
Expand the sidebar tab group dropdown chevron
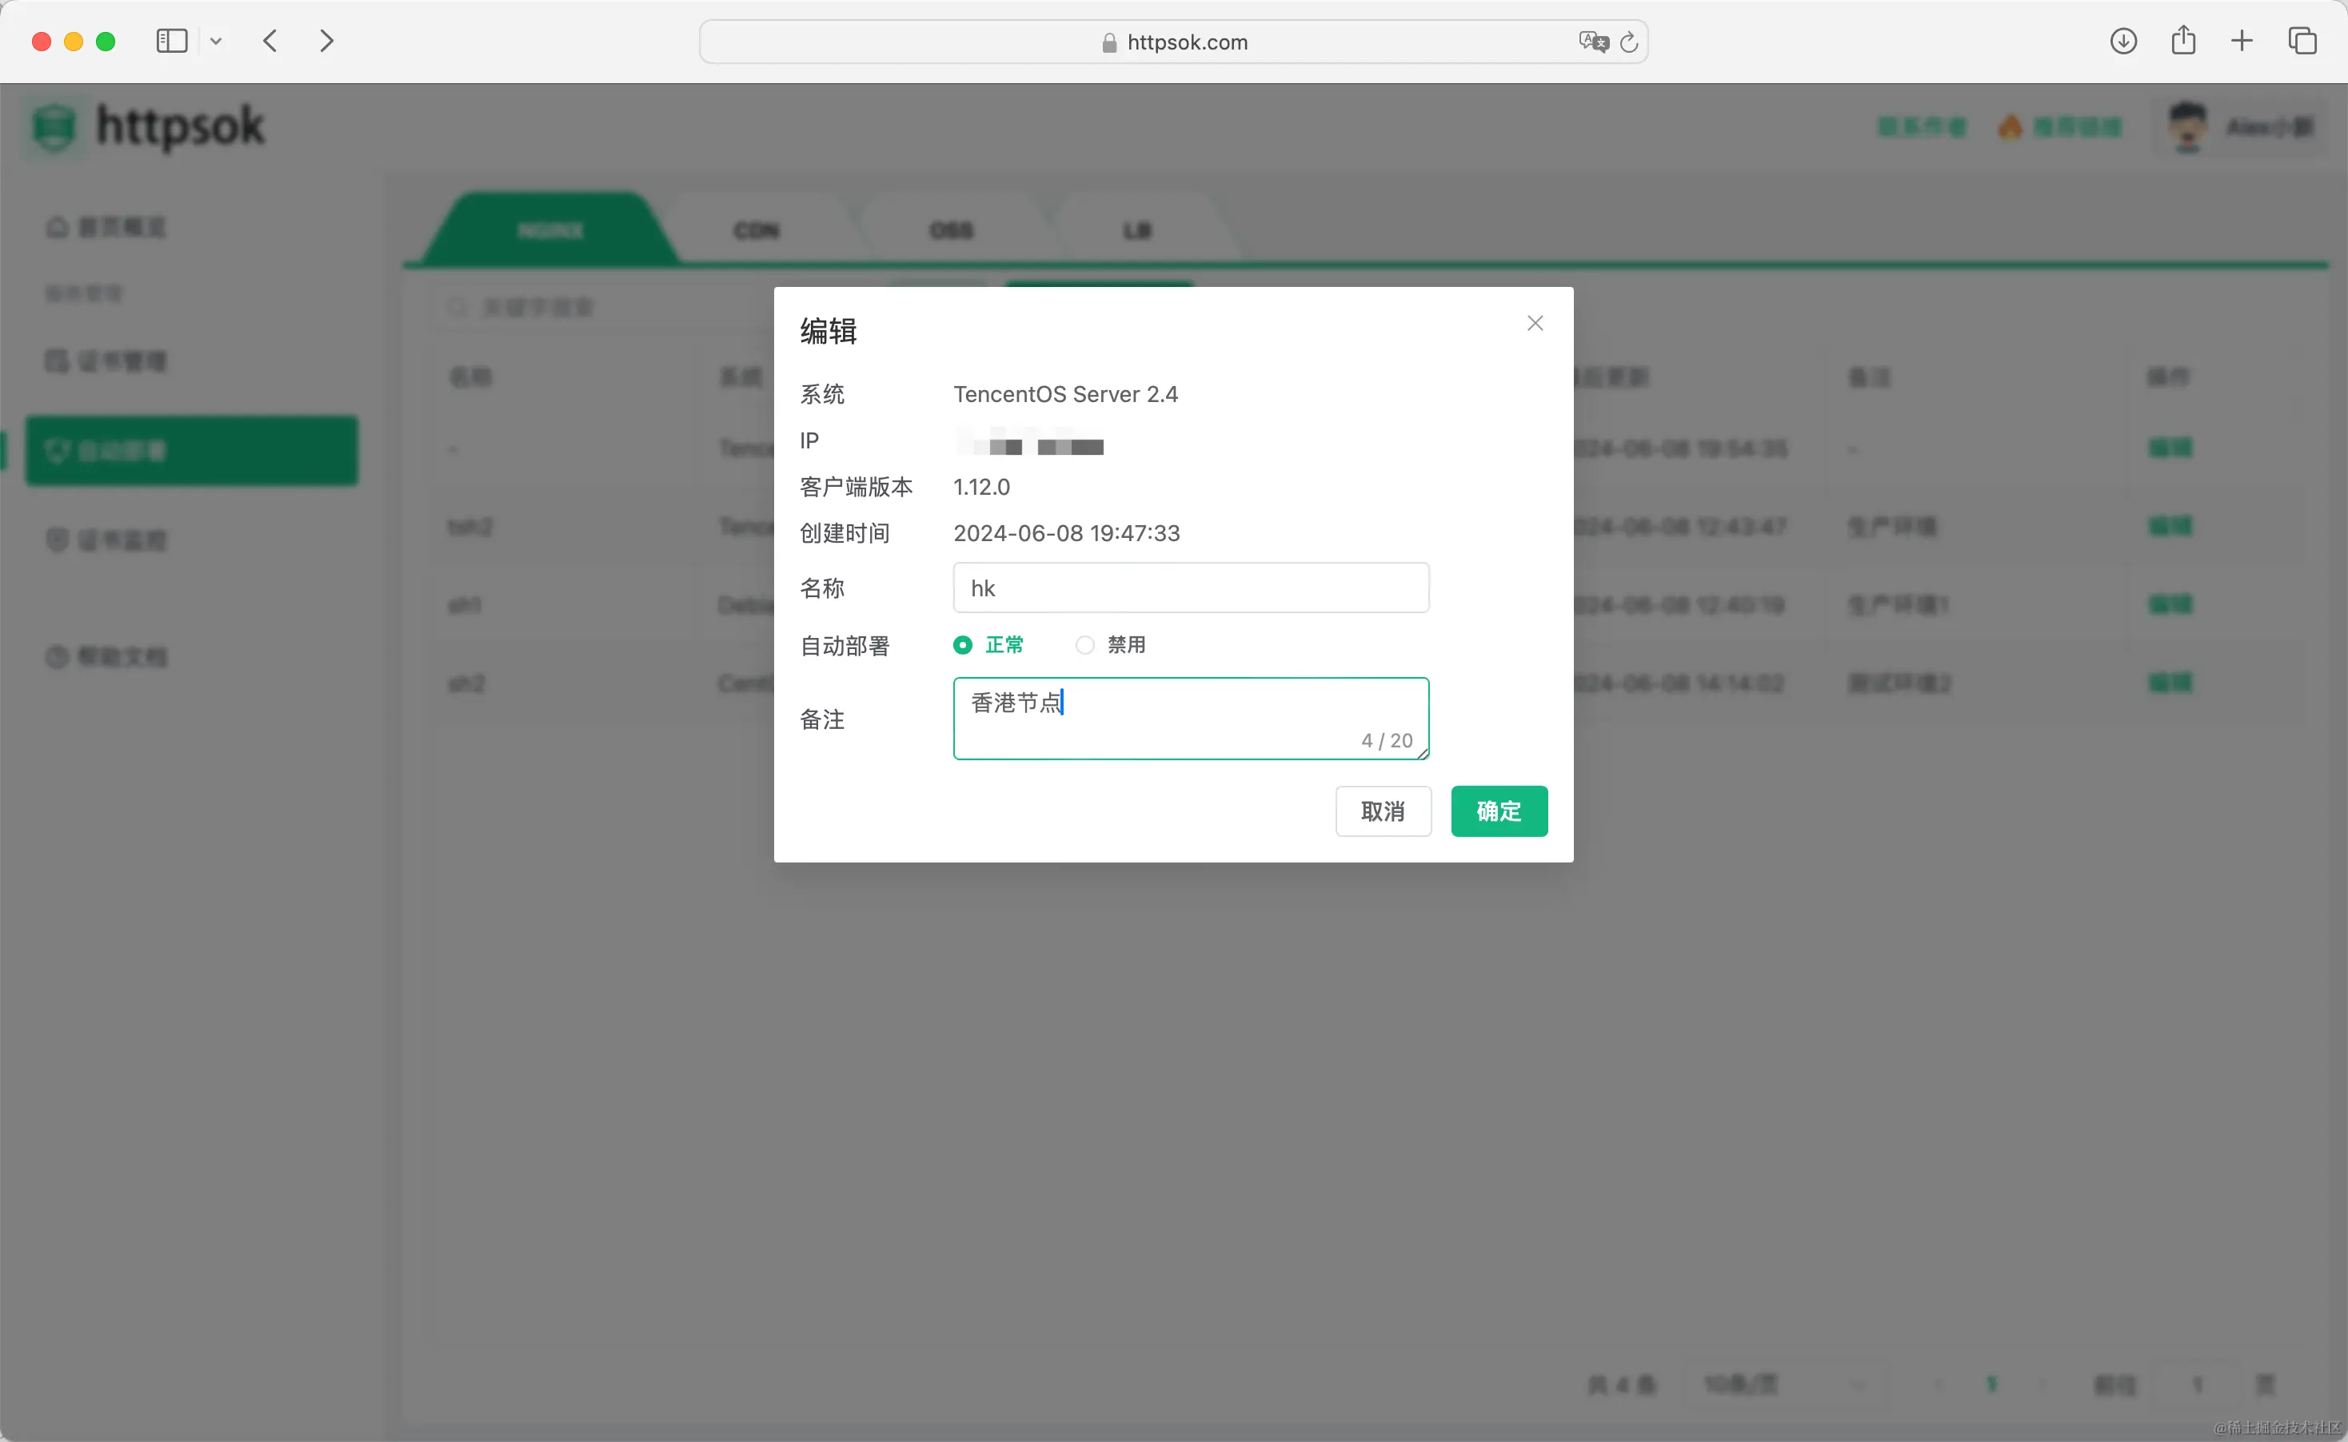pyautogui.click(x=216, y=41)
